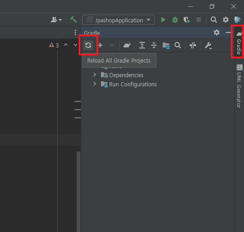Click the colorful plugin icon at toolbar end
This screenshot has height=232, width=244.
[x=238, y=20]
